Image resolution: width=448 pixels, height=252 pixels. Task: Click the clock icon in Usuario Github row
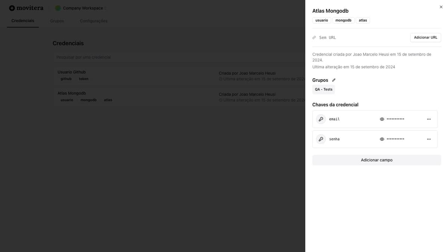(x=221, y=79)
